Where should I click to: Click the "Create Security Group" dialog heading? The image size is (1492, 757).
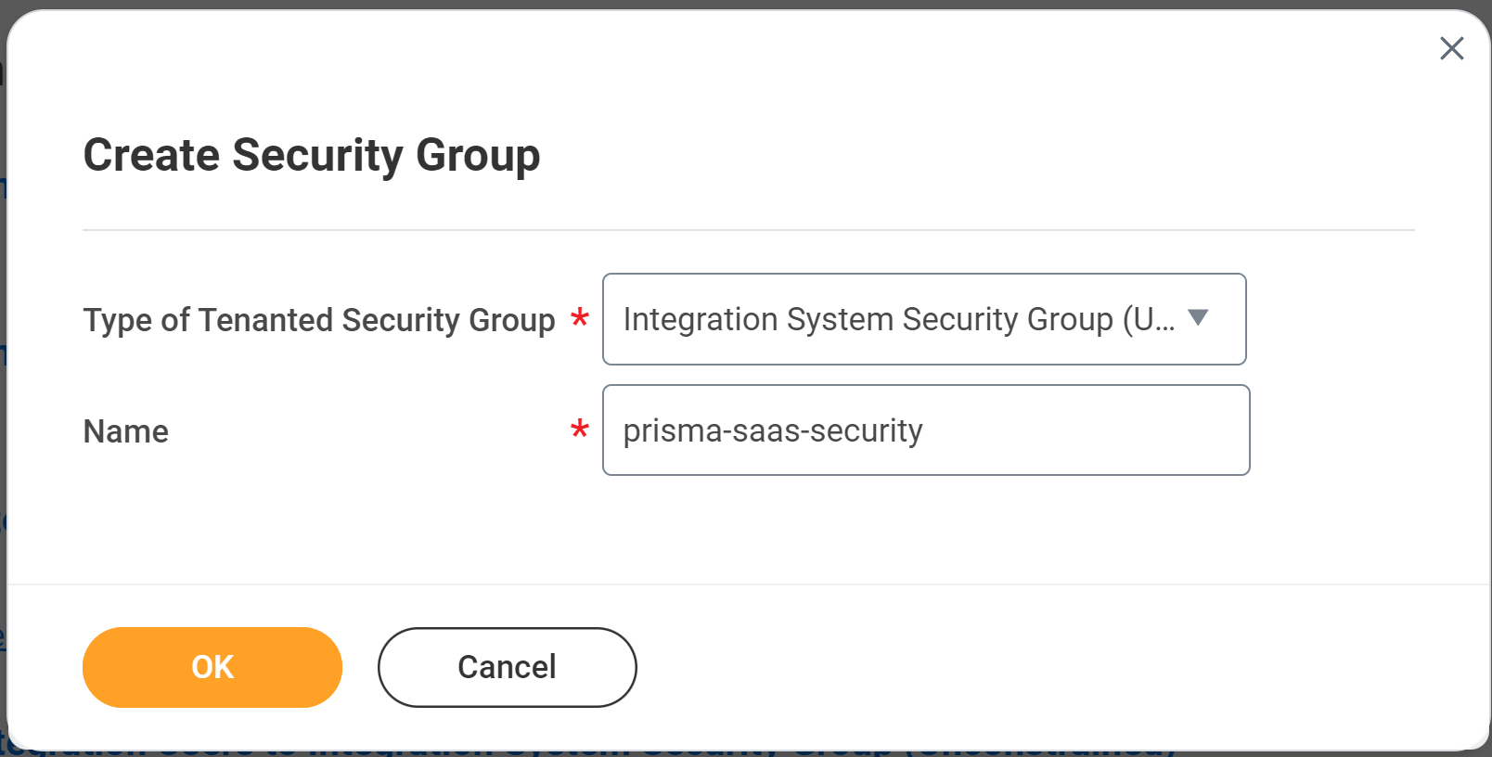coord(312,155)
